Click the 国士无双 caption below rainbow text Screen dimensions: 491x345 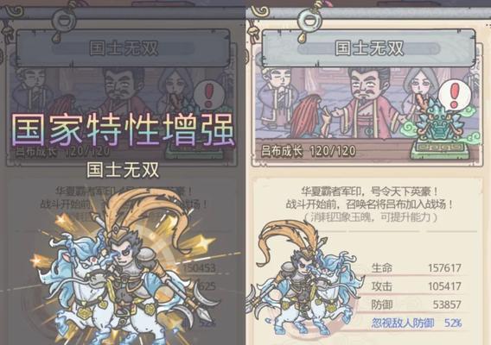(123, 170)
